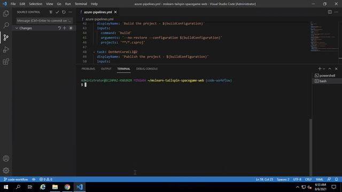The width and height of the screenshot is (342, 192).
Task: Switch to the Problems panel tab
Action: click(88, 69)
